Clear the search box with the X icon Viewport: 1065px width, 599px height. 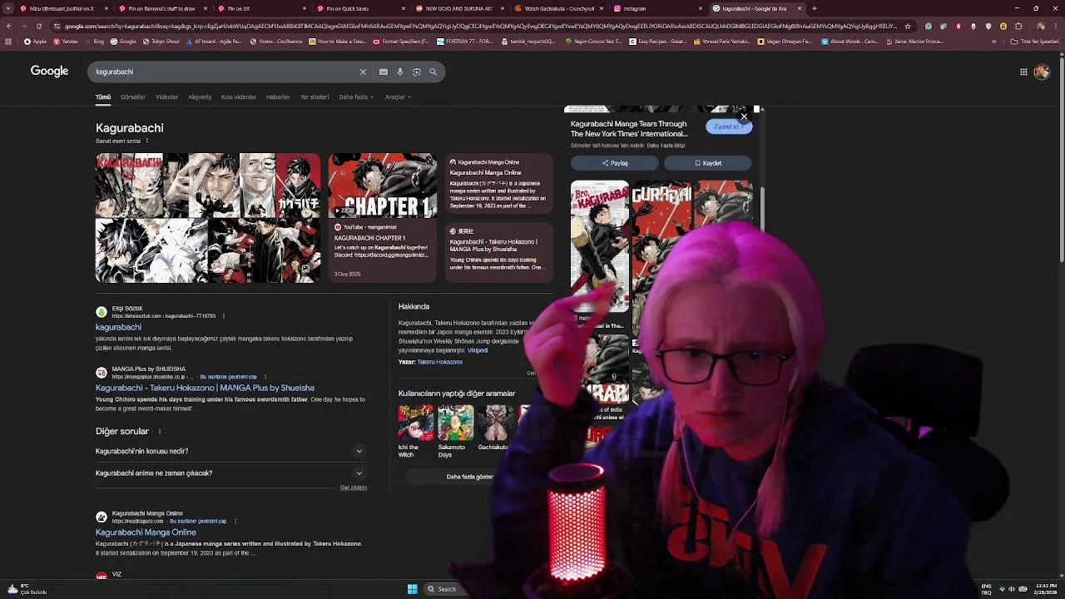363,72
